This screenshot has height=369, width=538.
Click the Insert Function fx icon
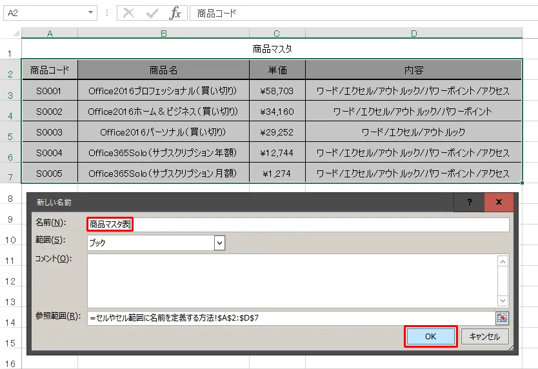175,14
